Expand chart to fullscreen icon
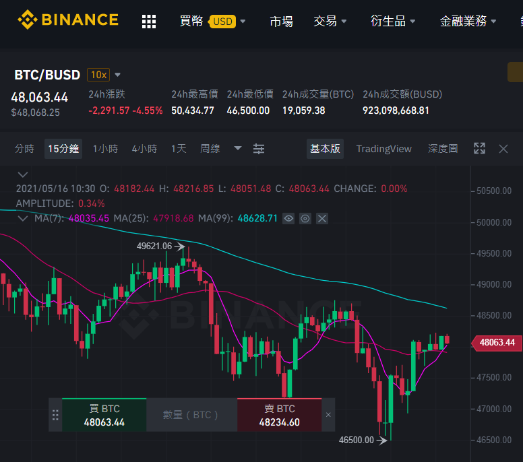 [479, 148]
